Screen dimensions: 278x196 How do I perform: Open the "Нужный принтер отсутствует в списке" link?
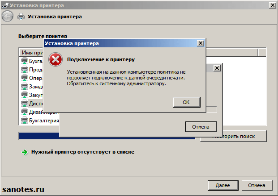pyautogui.click(x=82, y=152)
